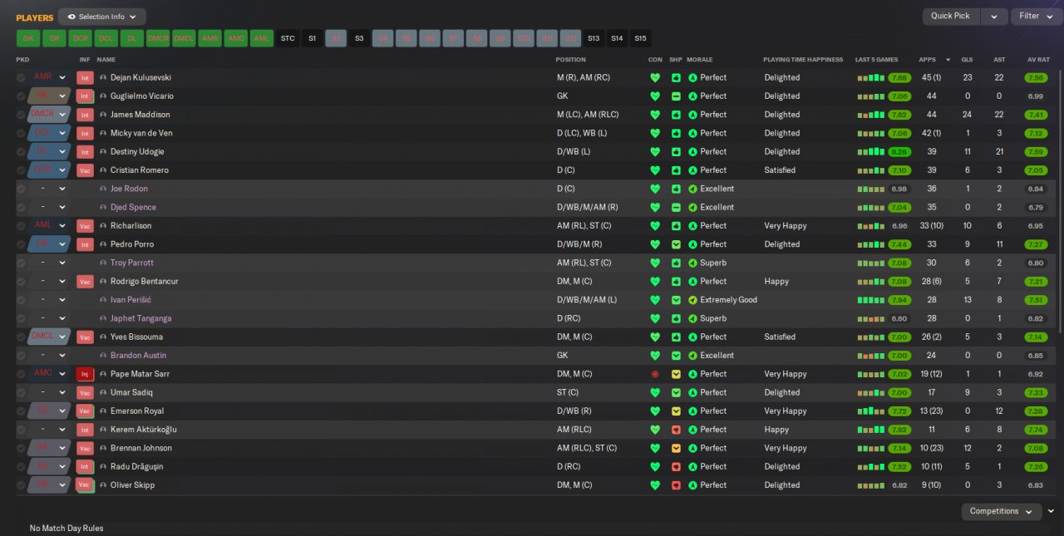Viewport: 1064px width, 536px height.
Task: Click player profile icon beside James Maddison
Action: click(x=103, y=115)
